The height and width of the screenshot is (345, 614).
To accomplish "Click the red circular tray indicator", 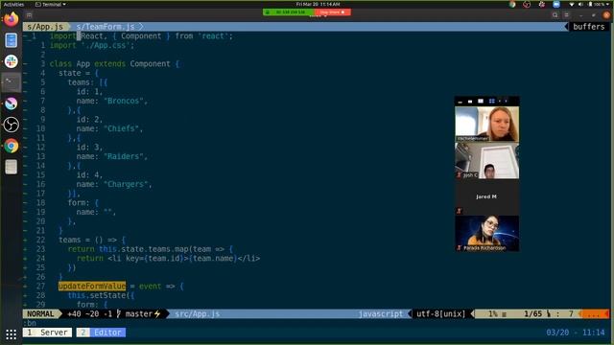I will [x=527, y=4].
